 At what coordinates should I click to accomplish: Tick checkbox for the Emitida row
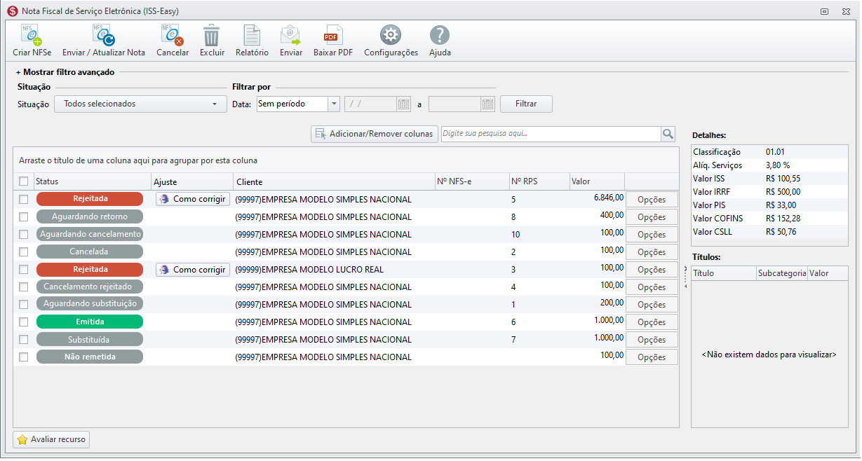point(24,322)
